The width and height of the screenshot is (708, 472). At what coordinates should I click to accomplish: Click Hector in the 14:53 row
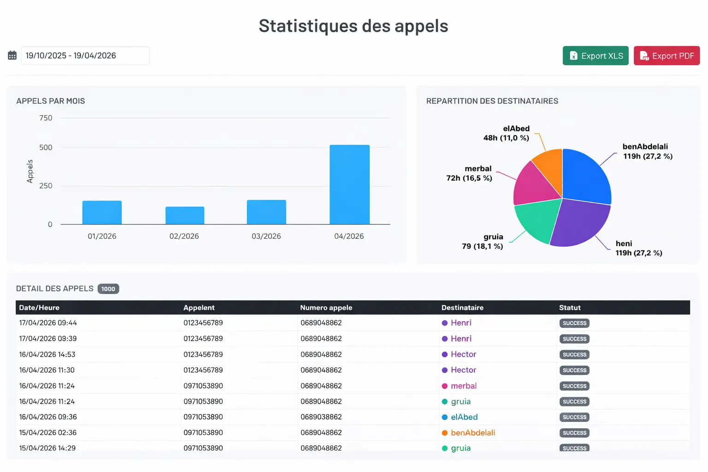point(463,354)
